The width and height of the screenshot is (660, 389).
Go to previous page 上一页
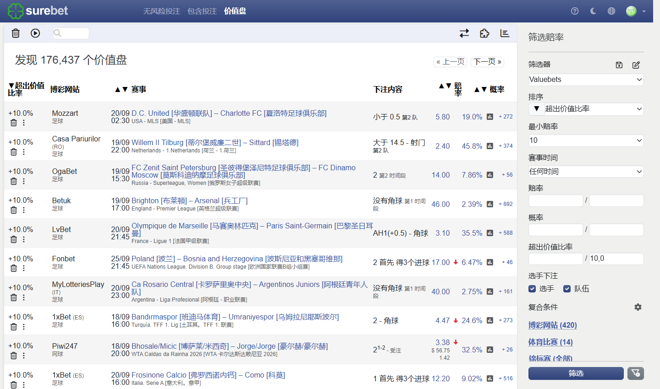[451, 62]
